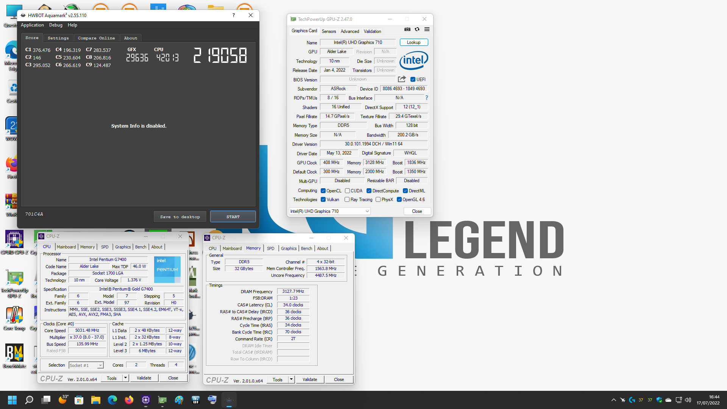Open Firefox from the taskbar
Image resolution: width=727 pixels, height=409 pixels.
129,400
